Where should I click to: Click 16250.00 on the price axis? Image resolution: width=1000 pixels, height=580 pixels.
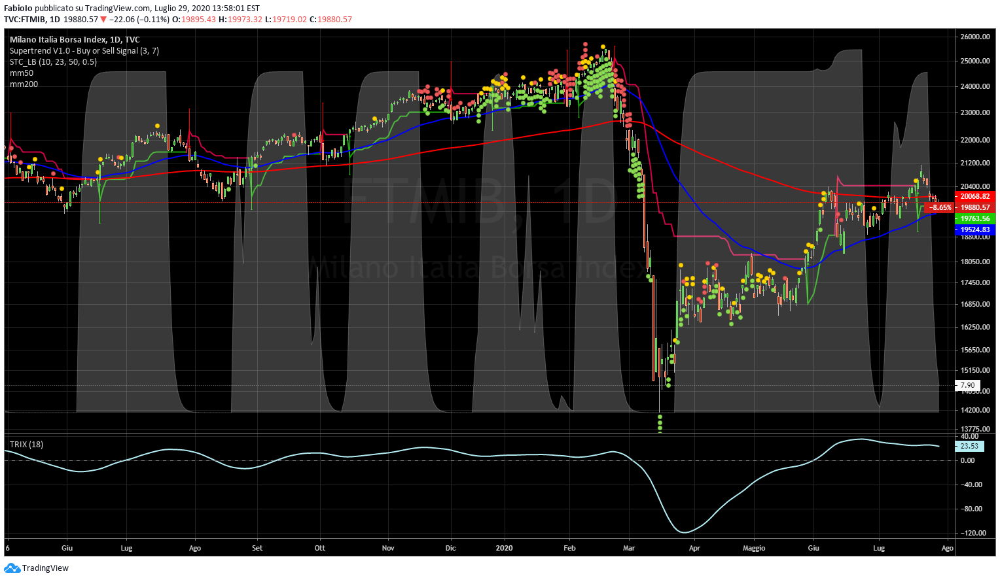(x=975, y=327)
